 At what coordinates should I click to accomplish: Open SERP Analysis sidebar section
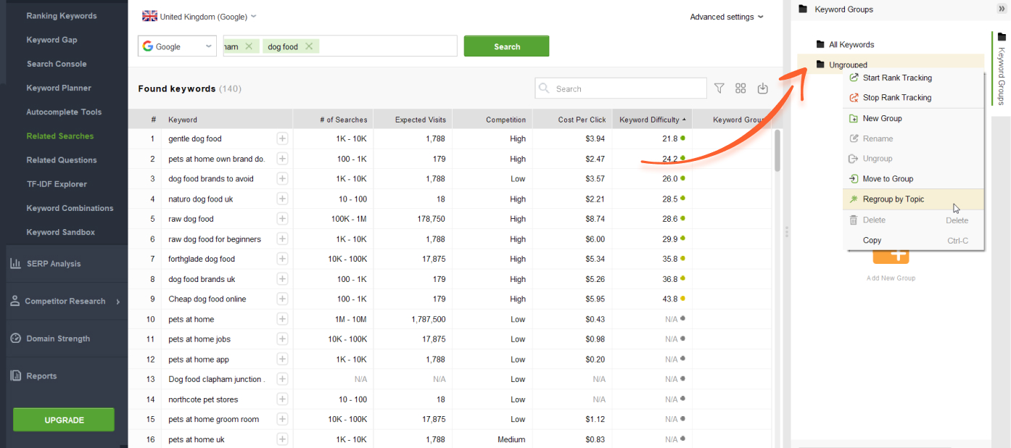pyautogui.click(x=54, y=264)
